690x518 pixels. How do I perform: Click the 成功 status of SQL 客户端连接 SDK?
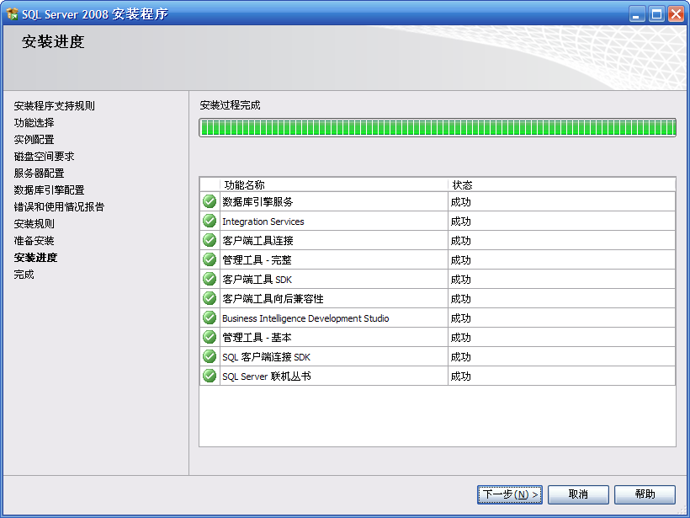460,356
